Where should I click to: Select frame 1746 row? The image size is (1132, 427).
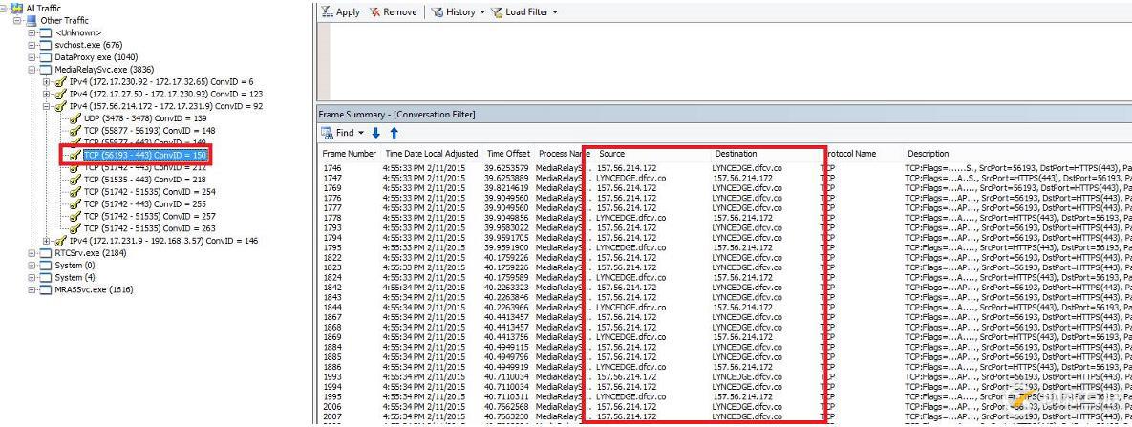point(726,167)
